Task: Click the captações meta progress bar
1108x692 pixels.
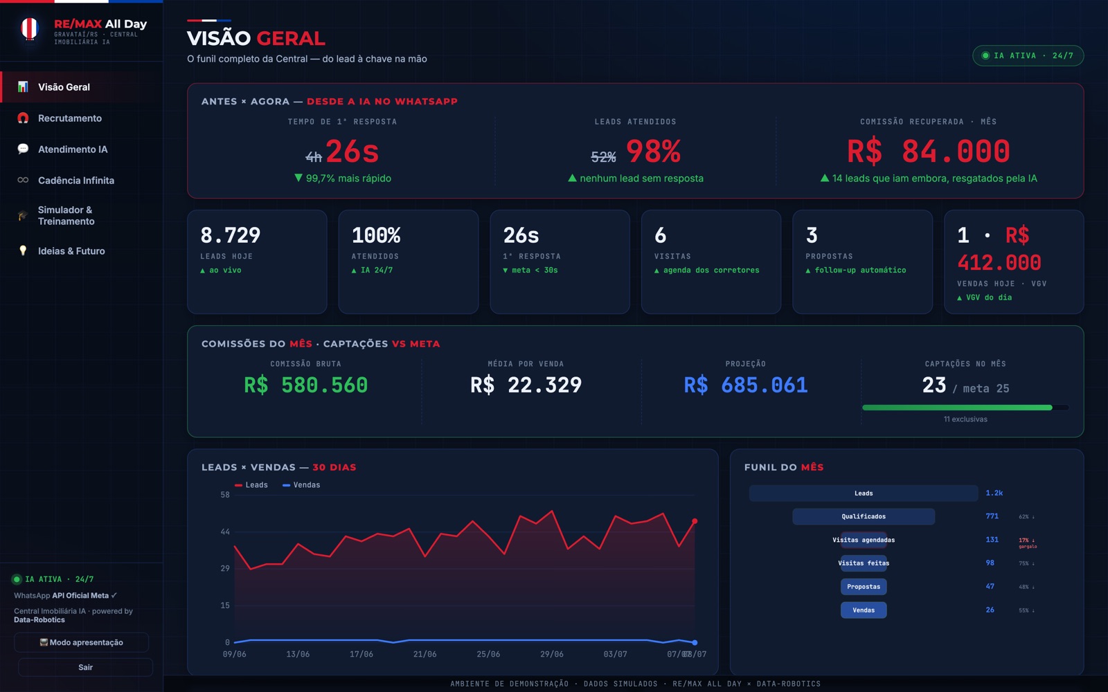Action: [965, 408]
